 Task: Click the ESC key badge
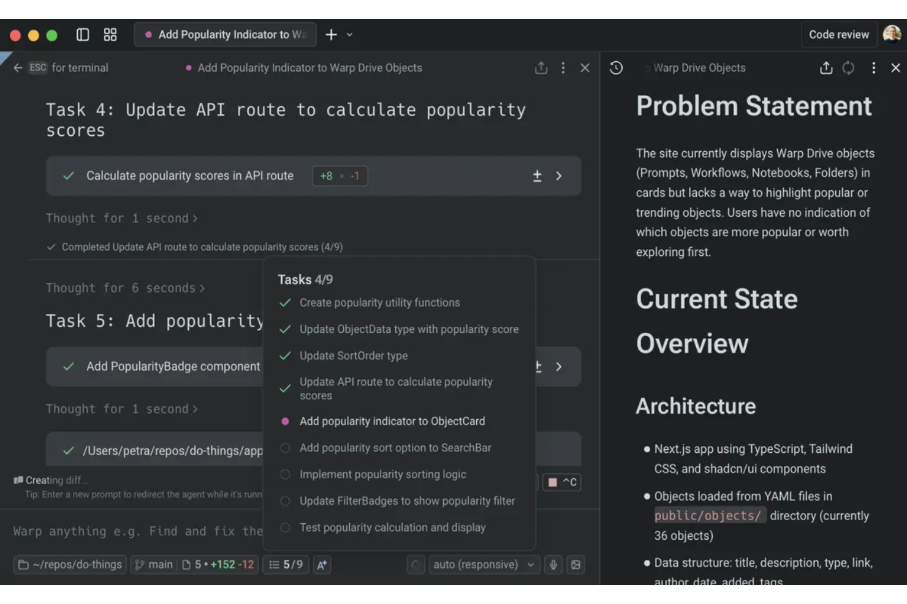tap(38, 68)
